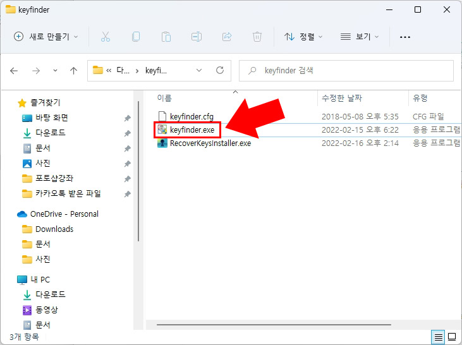Open 사진 under OneDrive
Screen dimensions: 462x345
click(x=43, y=259)
